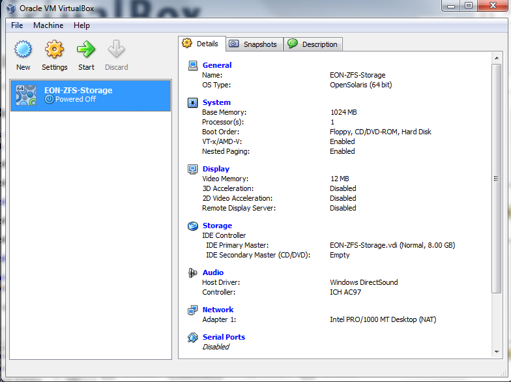Click the 'IDE Primary Master:' label
Screen dimensions: 511x382
click(237, 245)
